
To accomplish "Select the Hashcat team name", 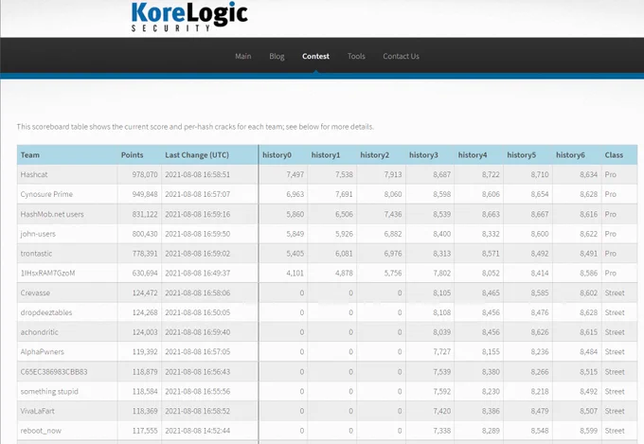I will pyautogui.click(x=34, y=174).
